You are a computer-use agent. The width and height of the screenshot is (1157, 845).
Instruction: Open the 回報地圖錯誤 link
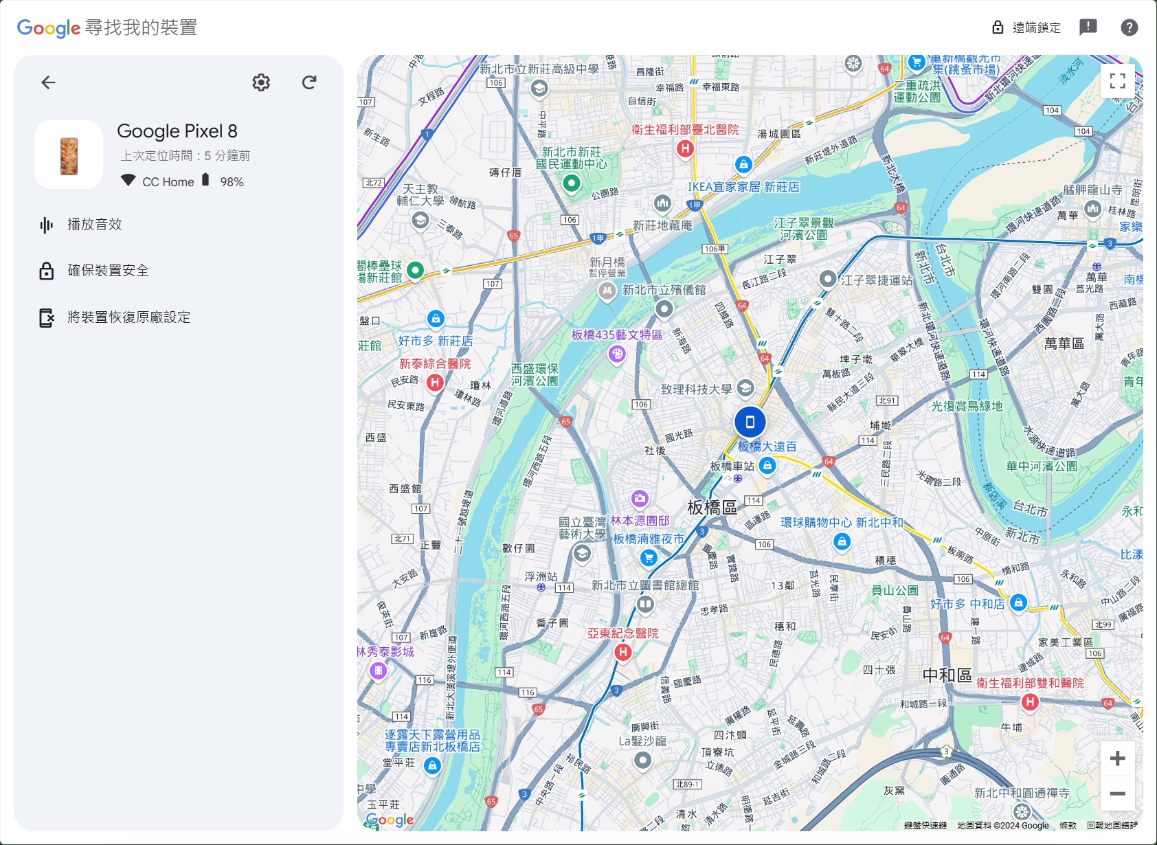click(1112, 826)
